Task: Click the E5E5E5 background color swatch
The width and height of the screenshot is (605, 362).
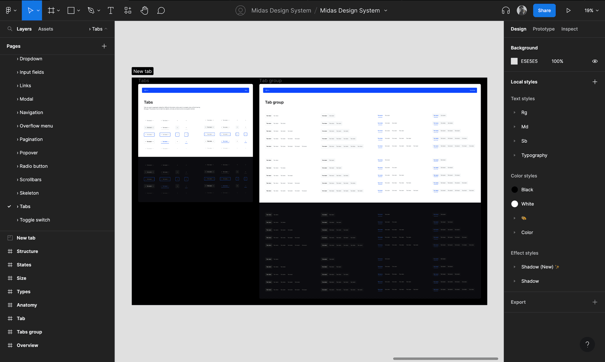Action: (x=514, y=61)
